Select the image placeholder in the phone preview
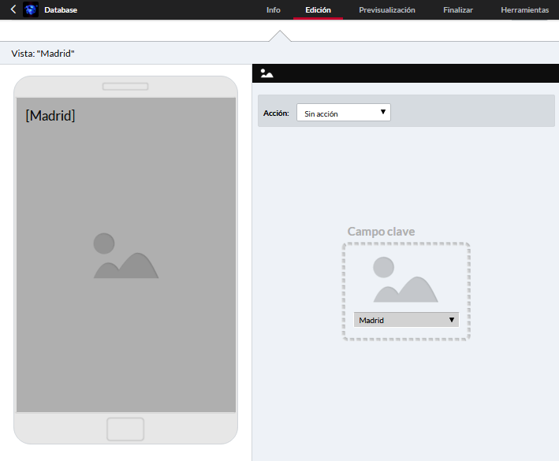 pyautogui.click(x=126, y=256)
